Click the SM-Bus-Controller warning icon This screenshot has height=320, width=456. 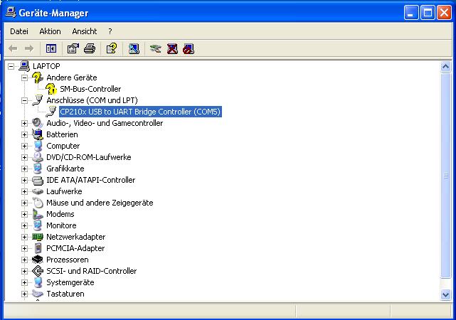point(51,89)
